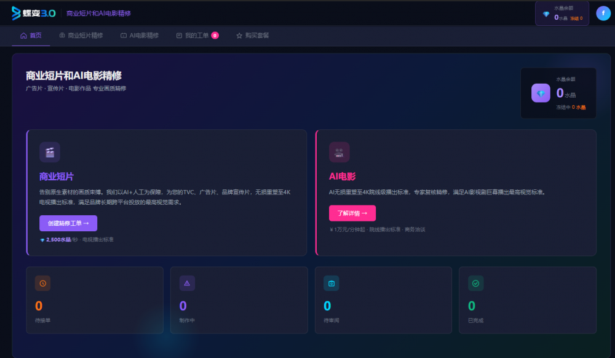Open the 待接单 status card

95,300
